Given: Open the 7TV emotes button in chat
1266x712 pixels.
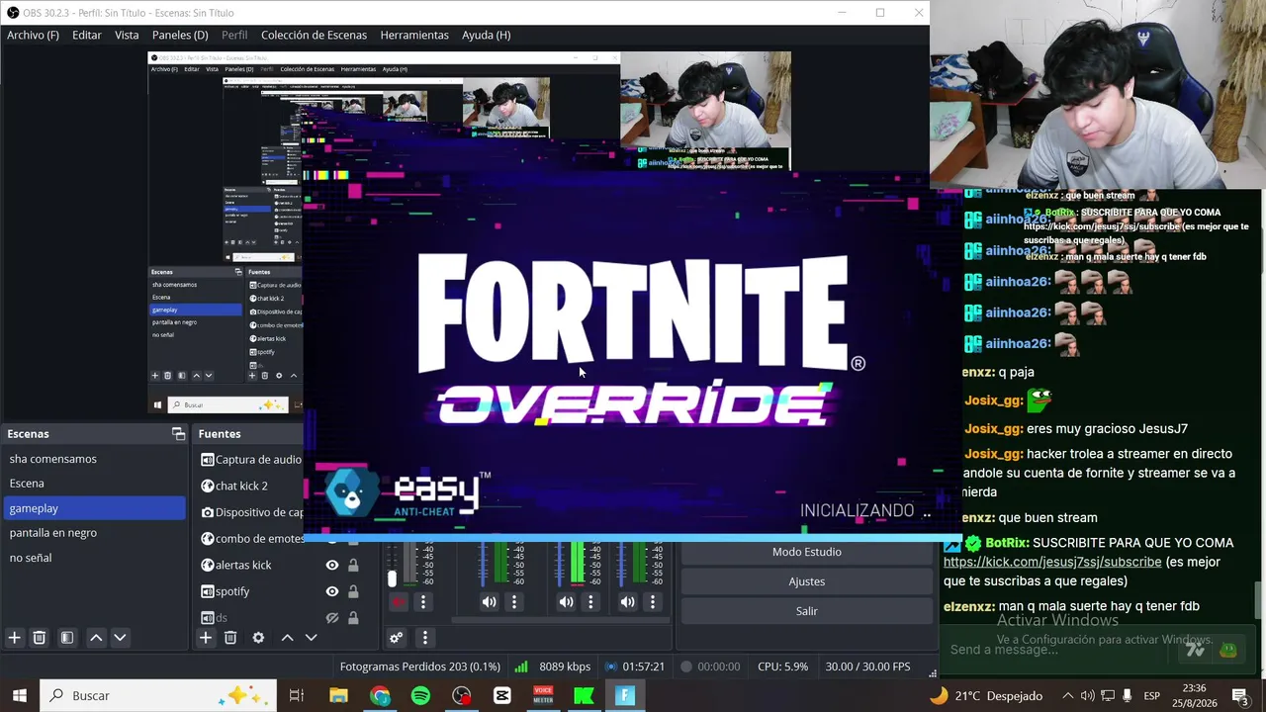Looking at the screenshot, I should 1196,650.
